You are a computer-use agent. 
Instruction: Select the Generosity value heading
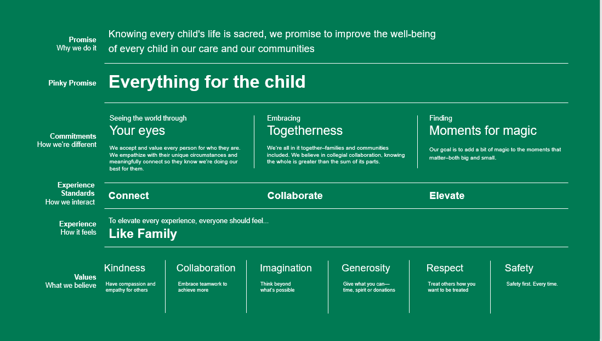(366, 268)
